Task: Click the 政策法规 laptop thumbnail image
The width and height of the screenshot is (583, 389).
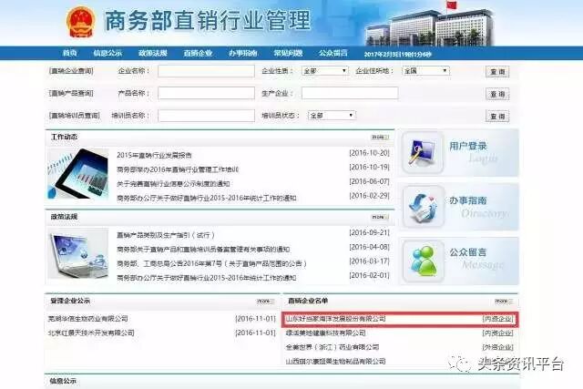Action: click(x=78, y=253)
